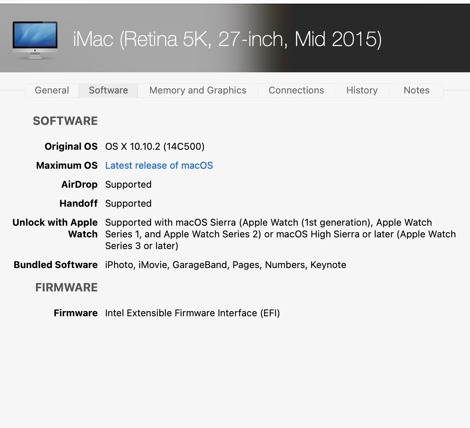The width and height of the screenshot is (470, 428).
Task: Click the Apple Watch compatibility description
Action: pyautogui.click(x=280, y=234)
